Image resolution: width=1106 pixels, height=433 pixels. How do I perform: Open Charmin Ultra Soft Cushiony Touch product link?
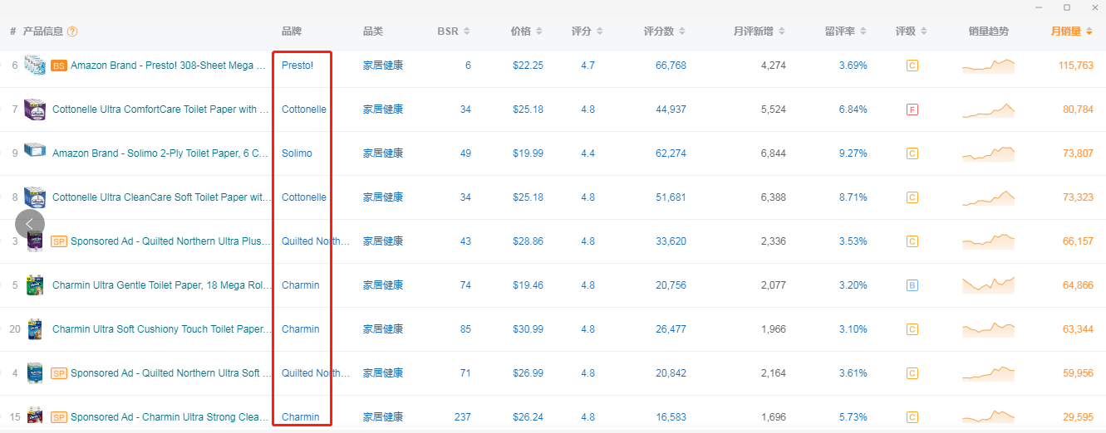pyautogui.click(x=161, y=329)
